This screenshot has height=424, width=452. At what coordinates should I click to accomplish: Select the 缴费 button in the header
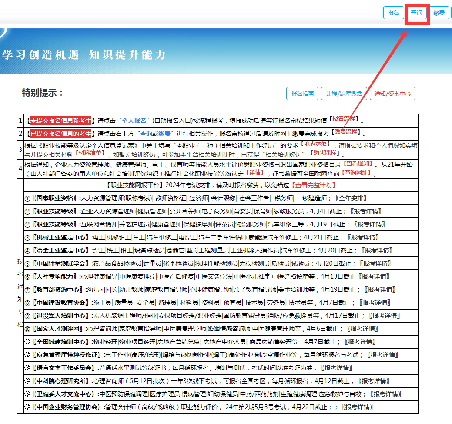point(439,13)
